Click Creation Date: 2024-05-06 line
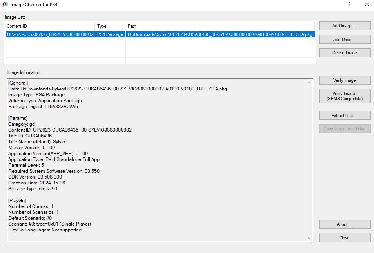374x253 pixels. 37,183
